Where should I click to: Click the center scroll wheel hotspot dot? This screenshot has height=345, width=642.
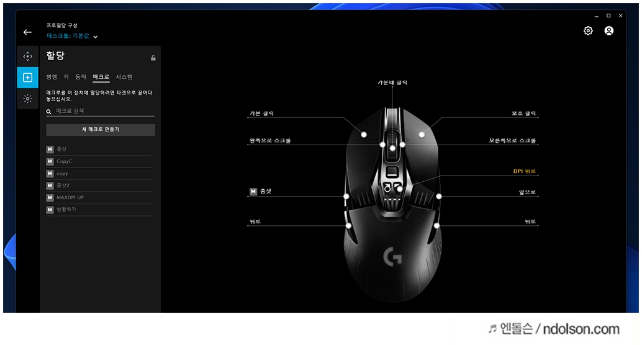[392, 148]
